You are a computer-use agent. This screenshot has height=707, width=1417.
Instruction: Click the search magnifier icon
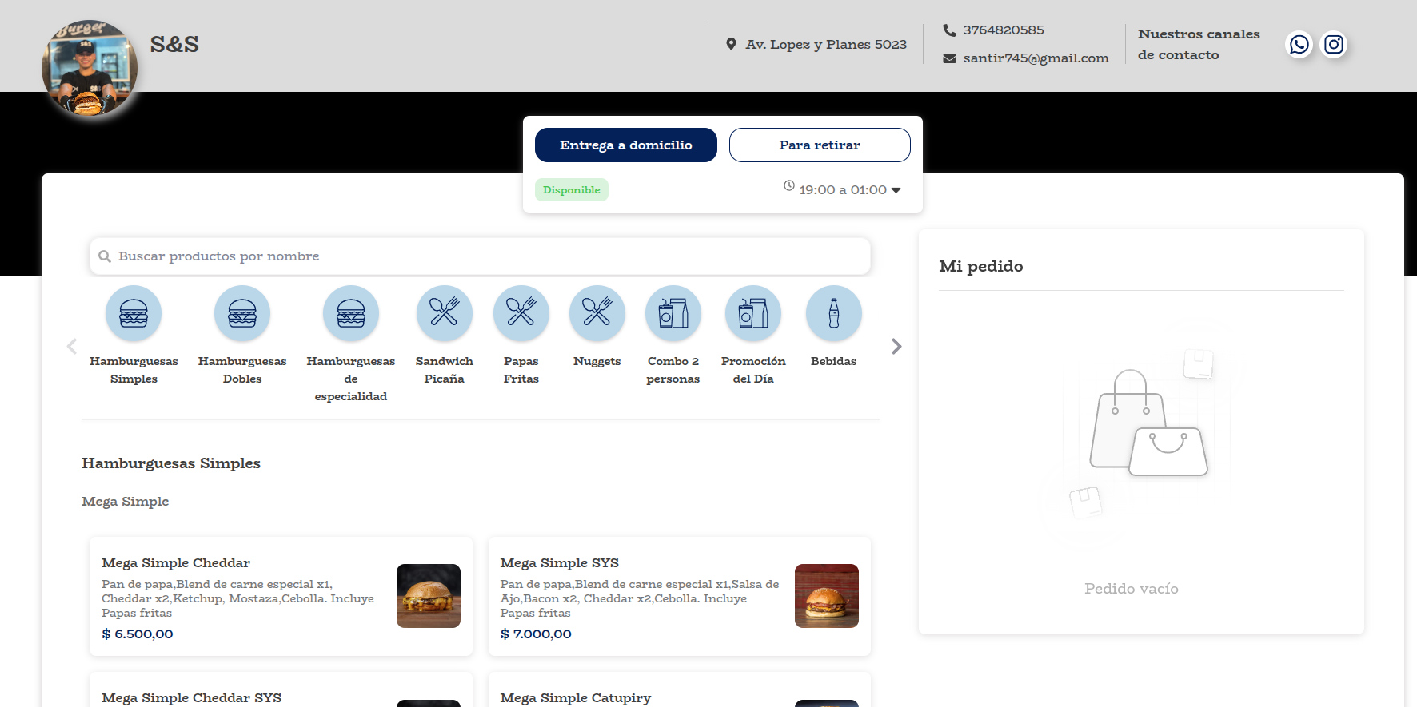click(105, 256)
